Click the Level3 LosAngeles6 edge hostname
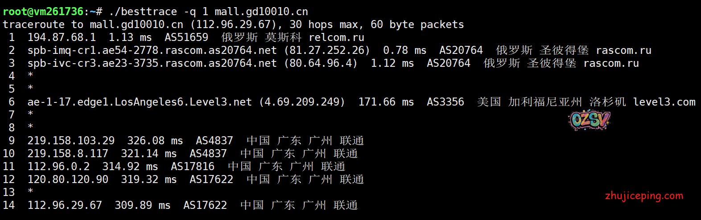 140,102
